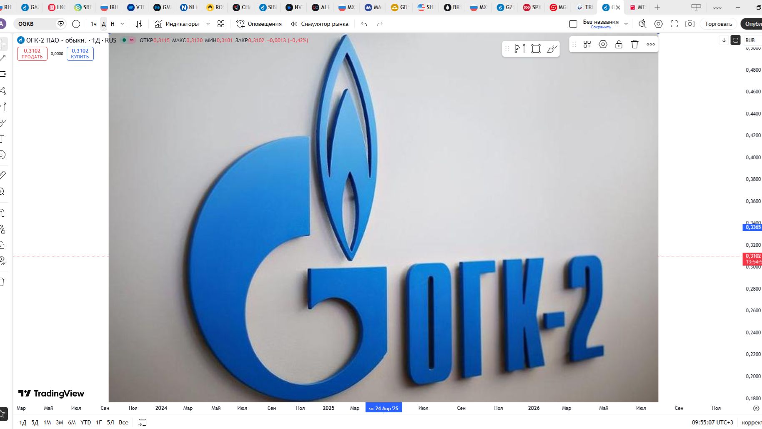Viewport: 762px width, 429px height.
Task: Open the browser three-dot menu
Action: pos(717,8)
